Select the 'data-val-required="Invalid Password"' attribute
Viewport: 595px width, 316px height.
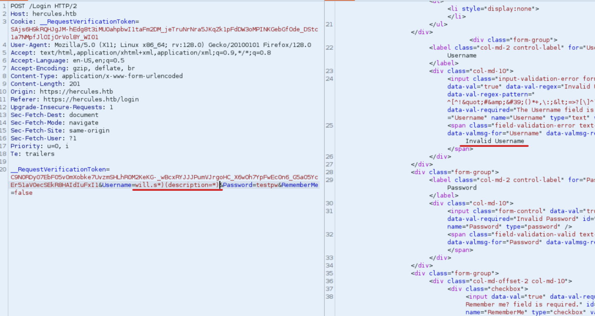point(514,219)
